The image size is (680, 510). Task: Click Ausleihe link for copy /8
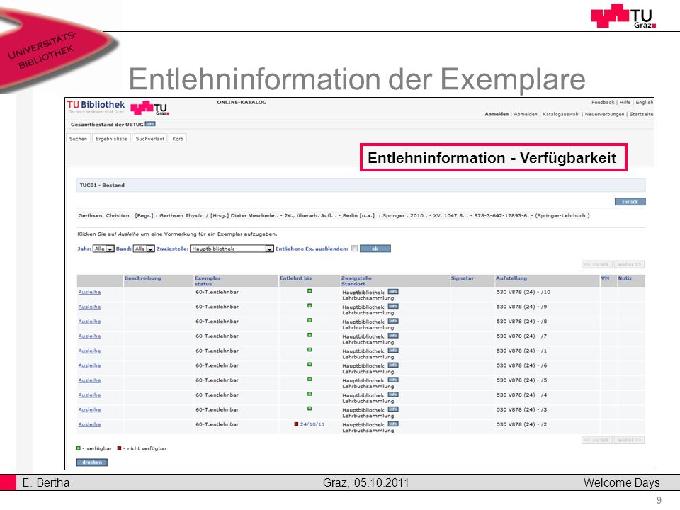tap(89, 322)
